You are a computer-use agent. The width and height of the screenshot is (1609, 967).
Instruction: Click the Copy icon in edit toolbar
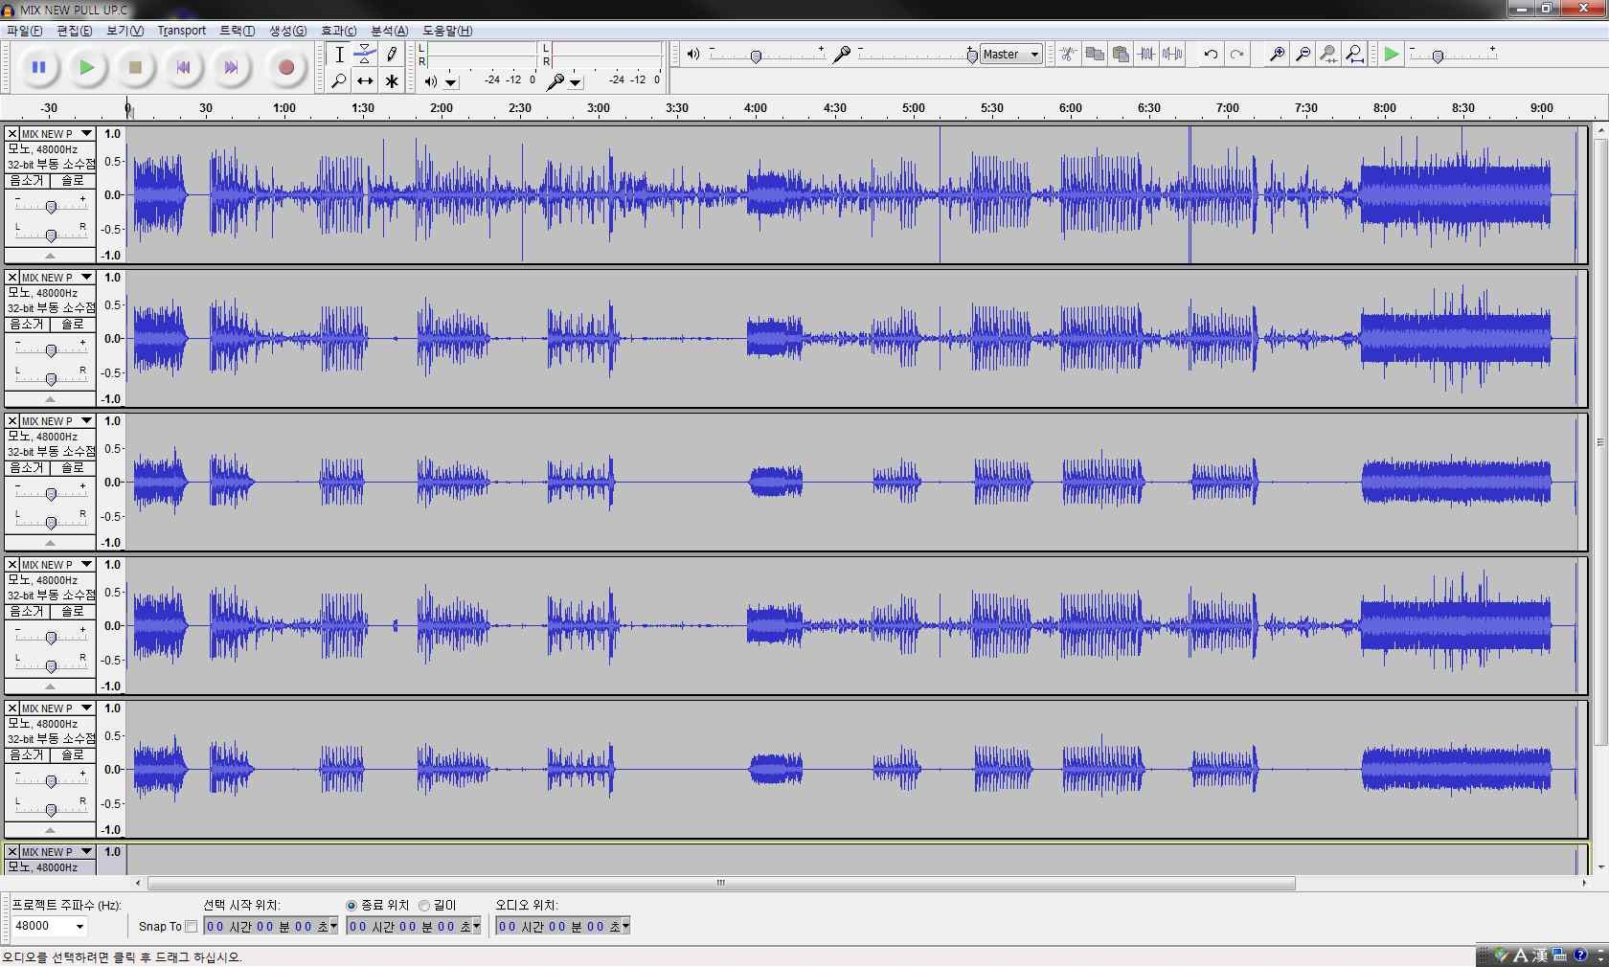1095,54
